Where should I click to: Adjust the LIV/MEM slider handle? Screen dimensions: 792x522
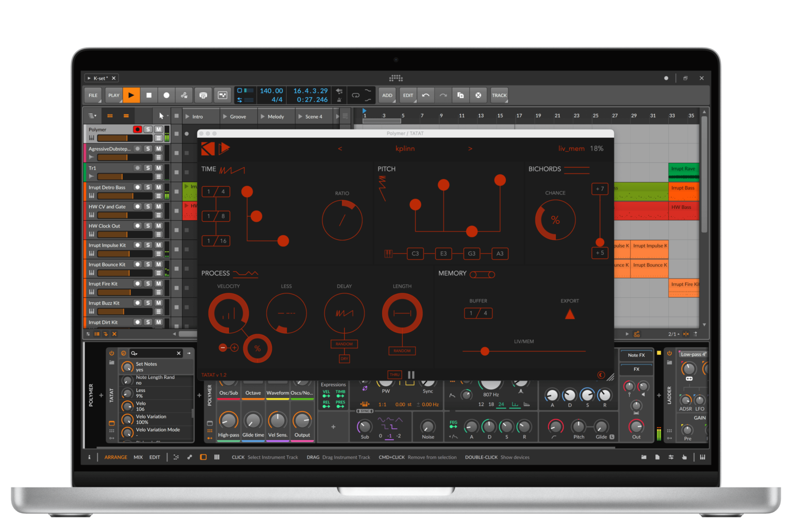485,351
